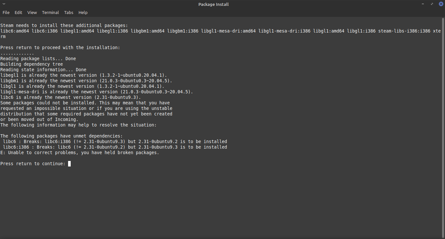Click the 'steam-libs-i386:i386' package name
The height and width of the screenshot is (239, 445).
404,31
